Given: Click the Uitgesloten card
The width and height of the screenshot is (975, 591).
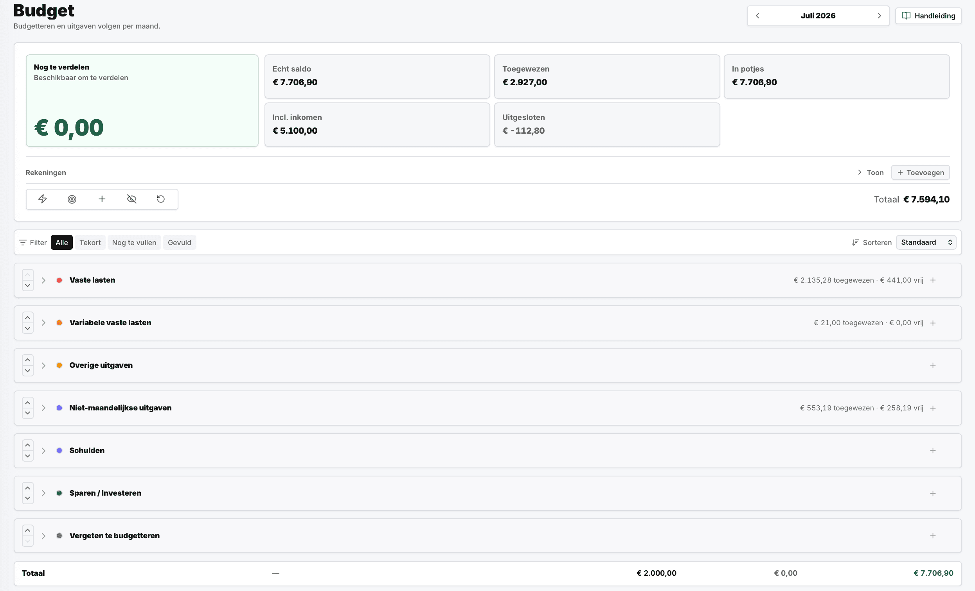Looking at the screenshot, I should tap(607, 125).
